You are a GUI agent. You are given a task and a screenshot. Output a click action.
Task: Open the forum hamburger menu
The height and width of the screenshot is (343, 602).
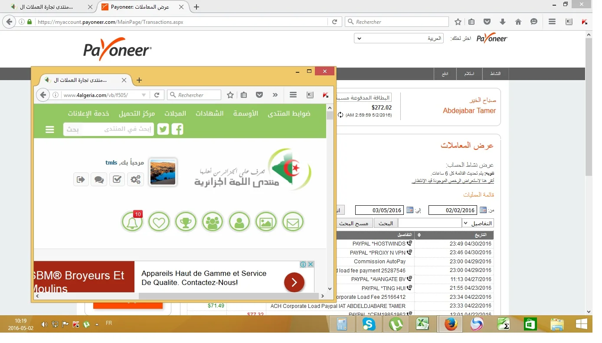tap(50, 129)
